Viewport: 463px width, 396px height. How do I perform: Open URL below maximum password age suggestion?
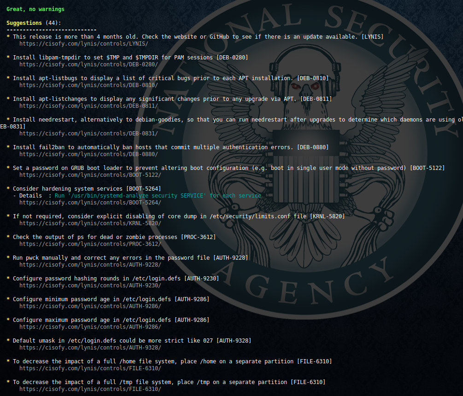pos(90,327)
